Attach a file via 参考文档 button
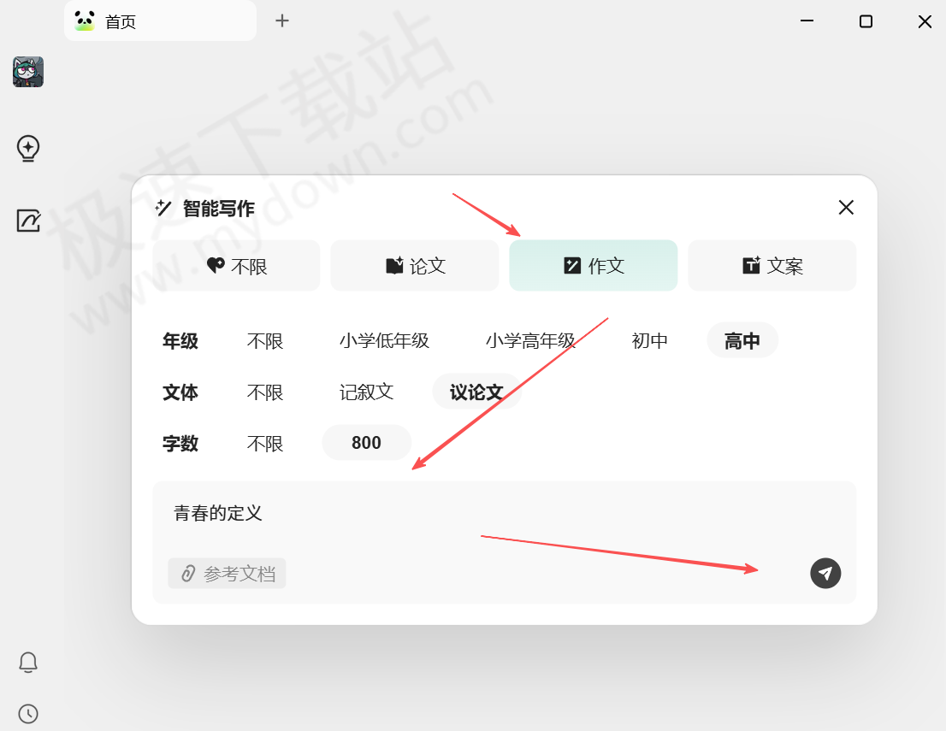The image size is (946, 731). click(x=228, y=574)
